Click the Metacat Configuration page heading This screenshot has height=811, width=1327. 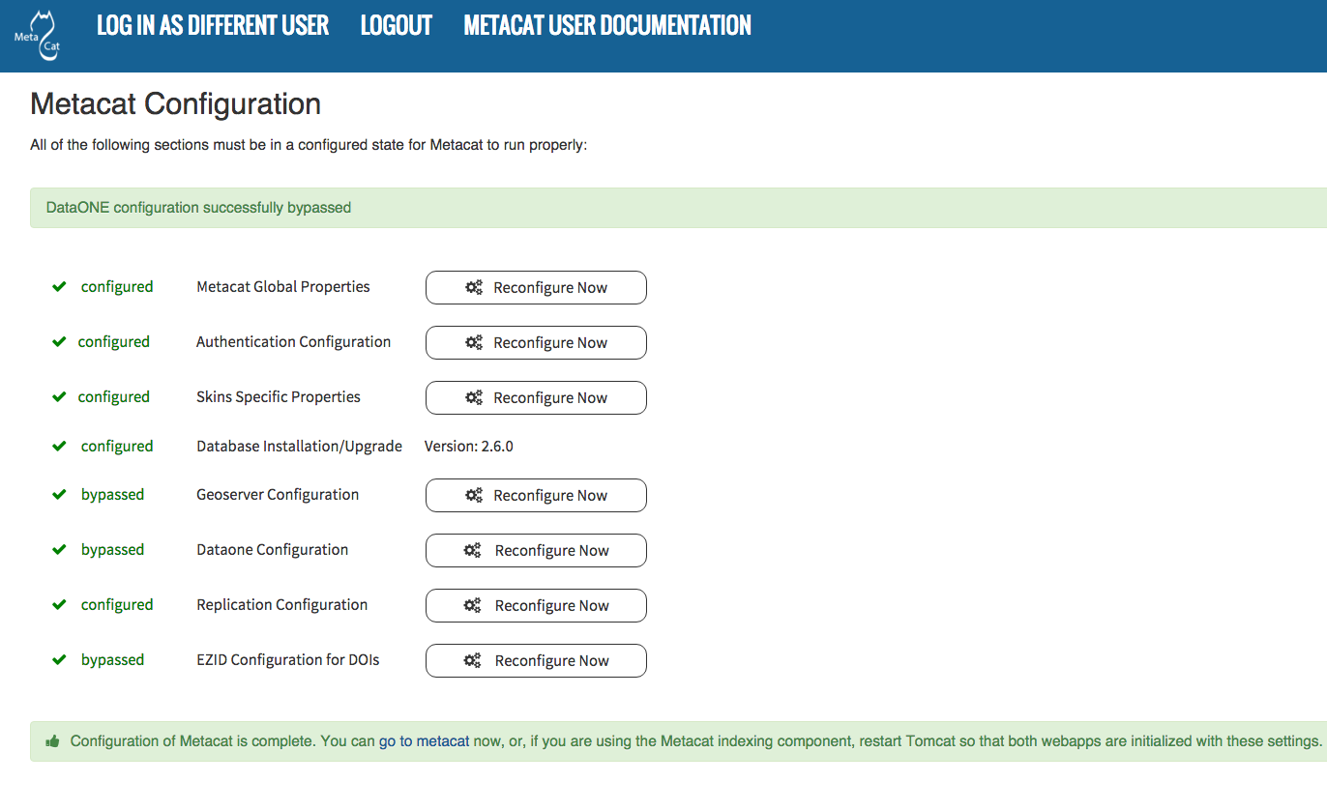point(175,104)
